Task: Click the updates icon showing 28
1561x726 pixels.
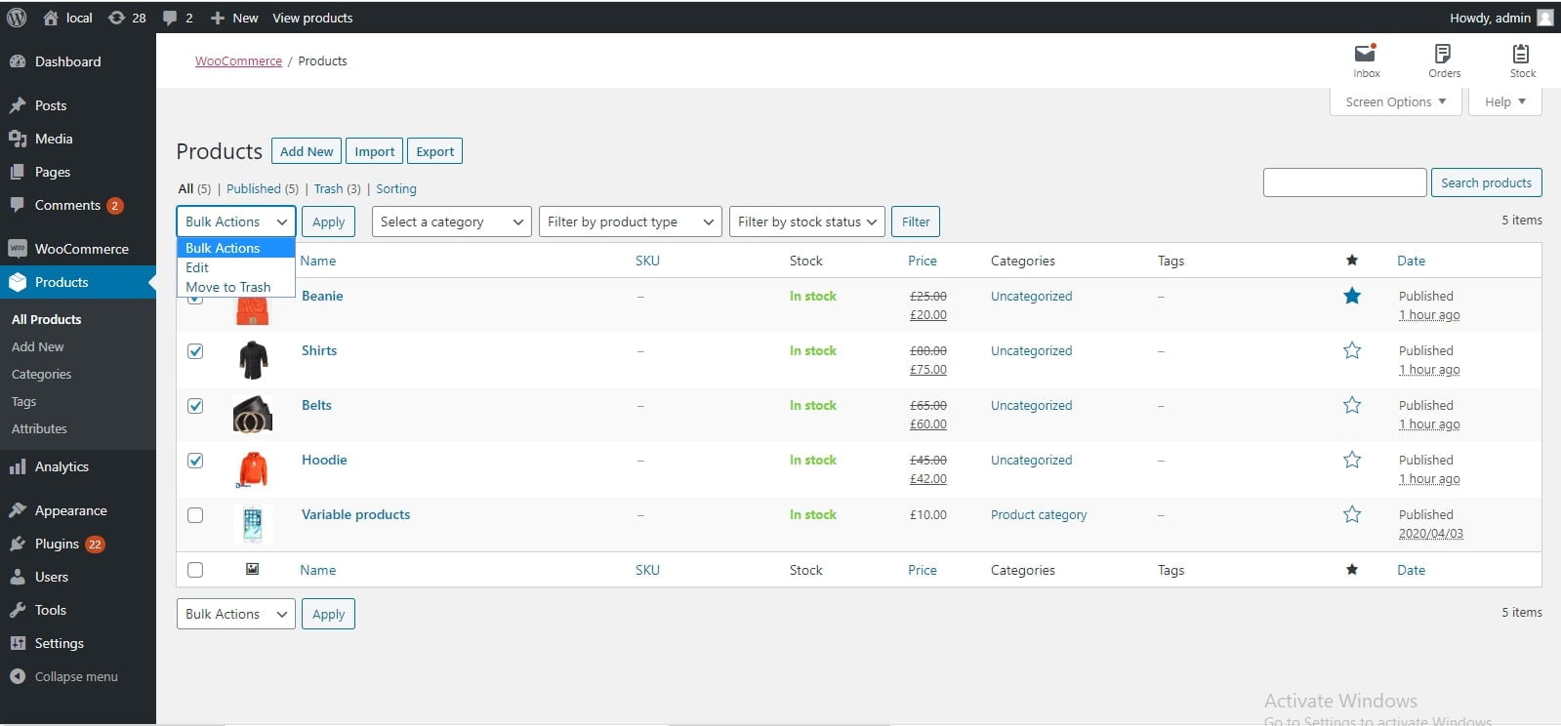Action: 117,18
